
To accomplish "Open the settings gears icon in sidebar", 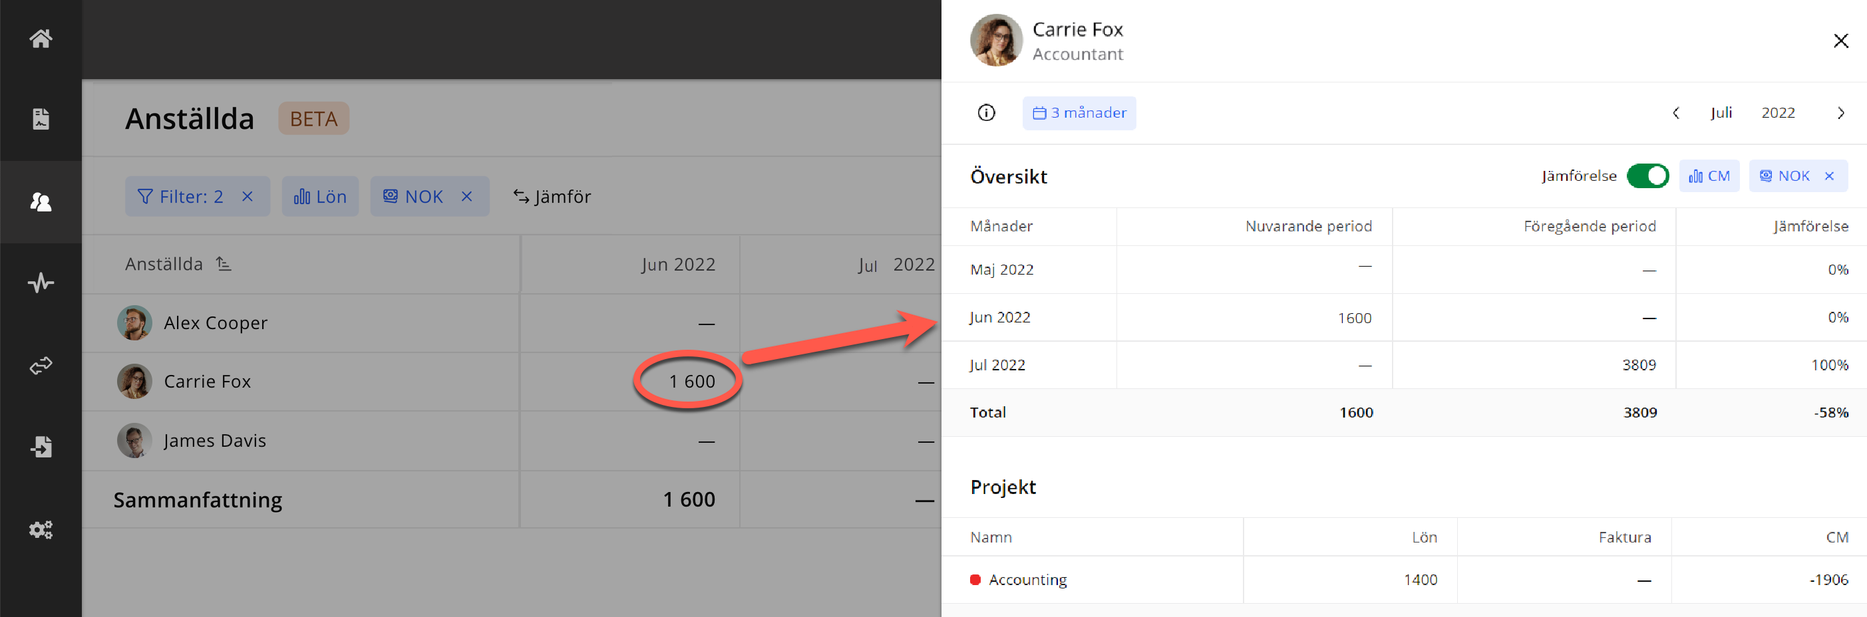I will pyautogui.click(x=41, y=529).
